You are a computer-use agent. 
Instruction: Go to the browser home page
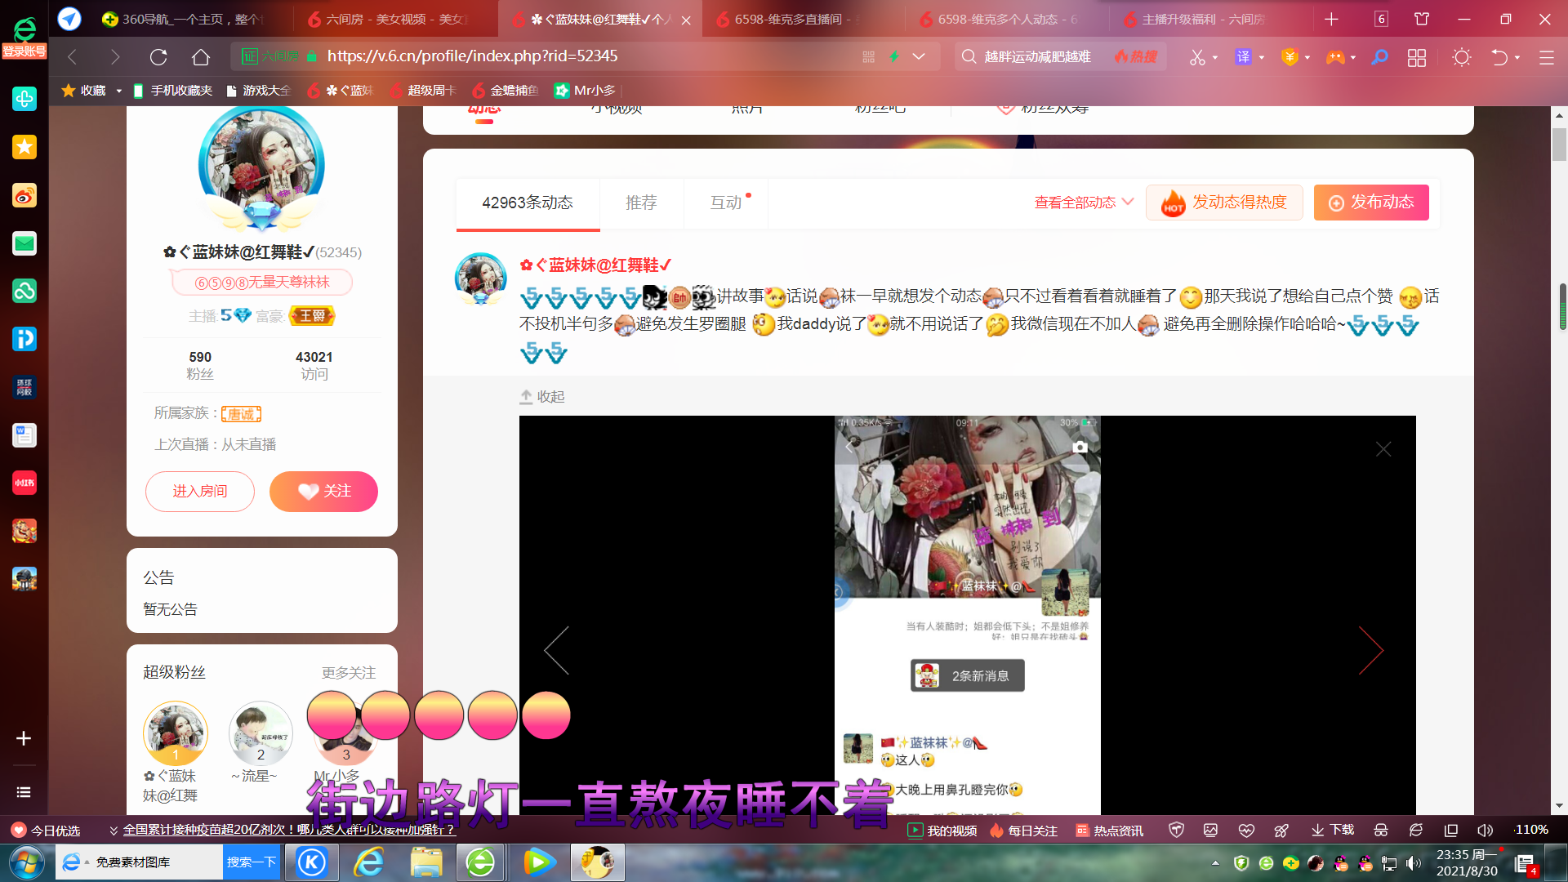pyautogui.click(x=201, y=56)
